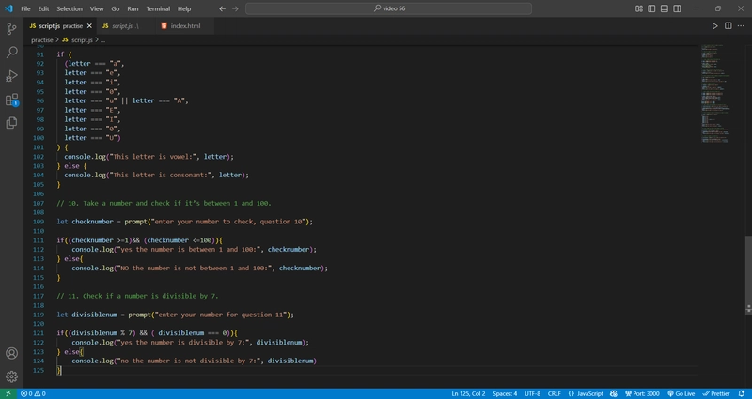Switch to the index.html tab
752x399 pixels.
[x=185, y=26]
